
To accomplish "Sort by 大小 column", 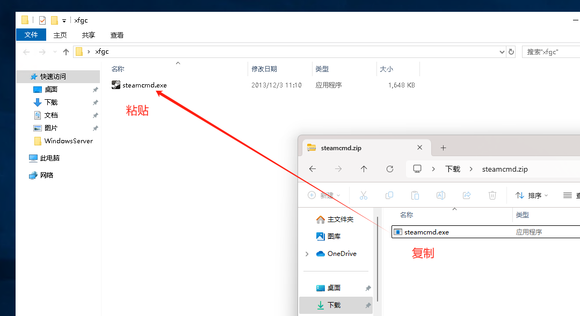I will 387,69.
